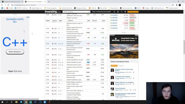Select the highlighted orange popular articles tab
The height and width of the screenshot is (104, 185).
coord(114,66)
